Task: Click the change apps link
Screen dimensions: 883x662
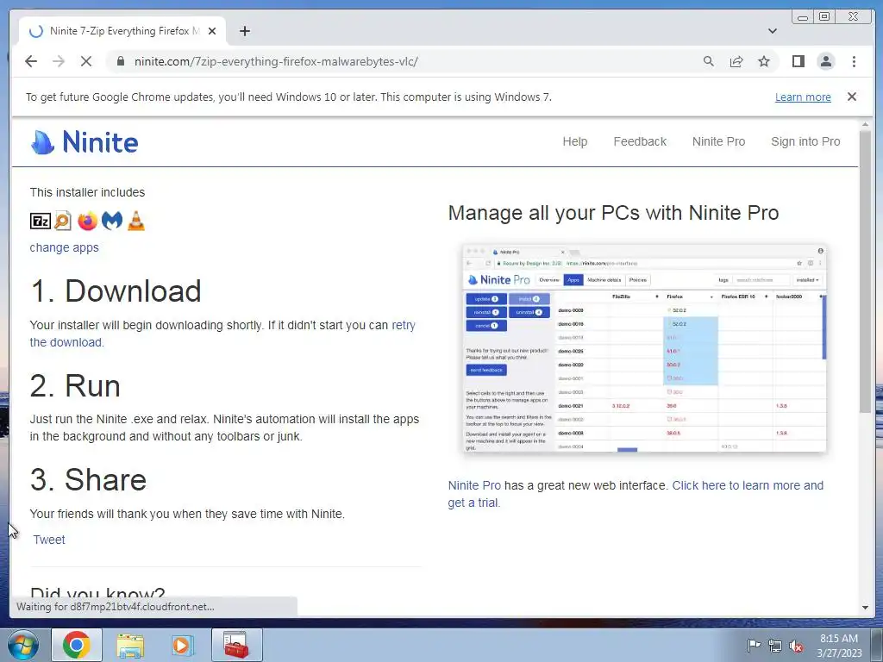Action: click(64, 247)
